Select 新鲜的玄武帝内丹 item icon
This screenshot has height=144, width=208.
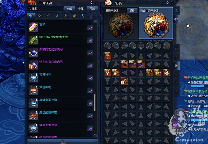[33, 52]
